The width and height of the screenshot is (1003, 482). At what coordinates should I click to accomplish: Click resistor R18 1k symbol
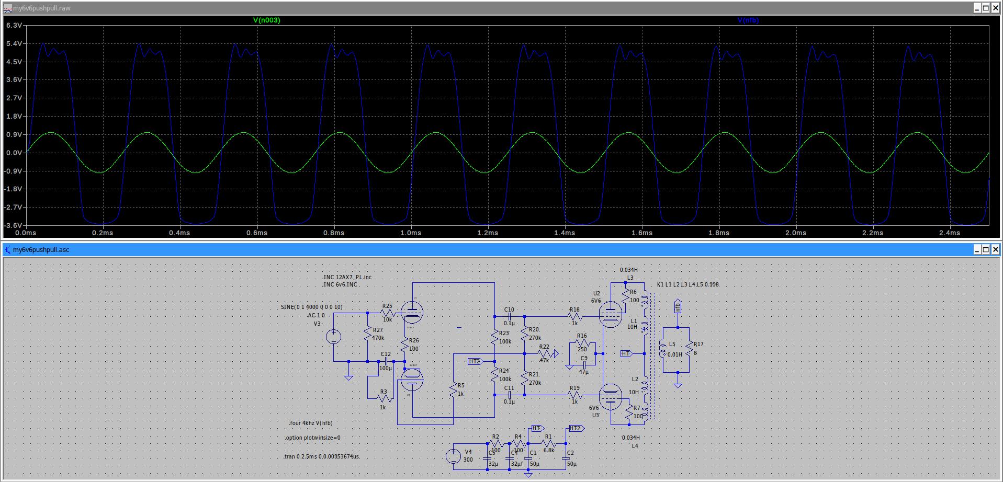pos(574,316)
